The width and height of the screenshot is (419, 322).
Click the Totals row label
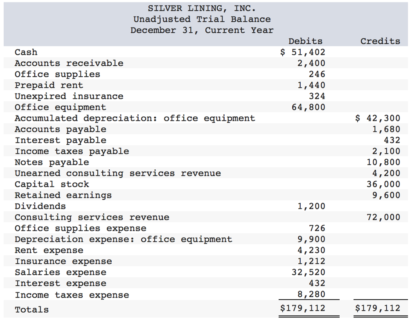32,310
